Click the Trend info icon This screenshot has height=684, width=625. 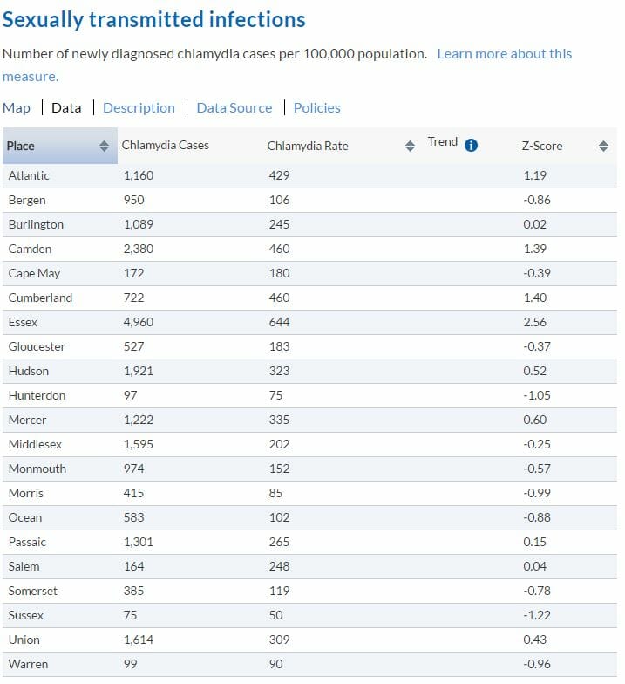point(471,145)
